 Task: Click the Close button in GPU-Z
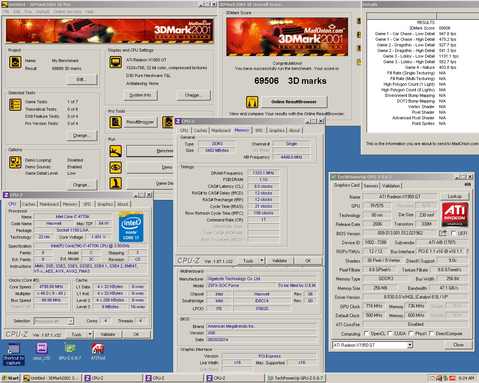click(x=458, y=345)
